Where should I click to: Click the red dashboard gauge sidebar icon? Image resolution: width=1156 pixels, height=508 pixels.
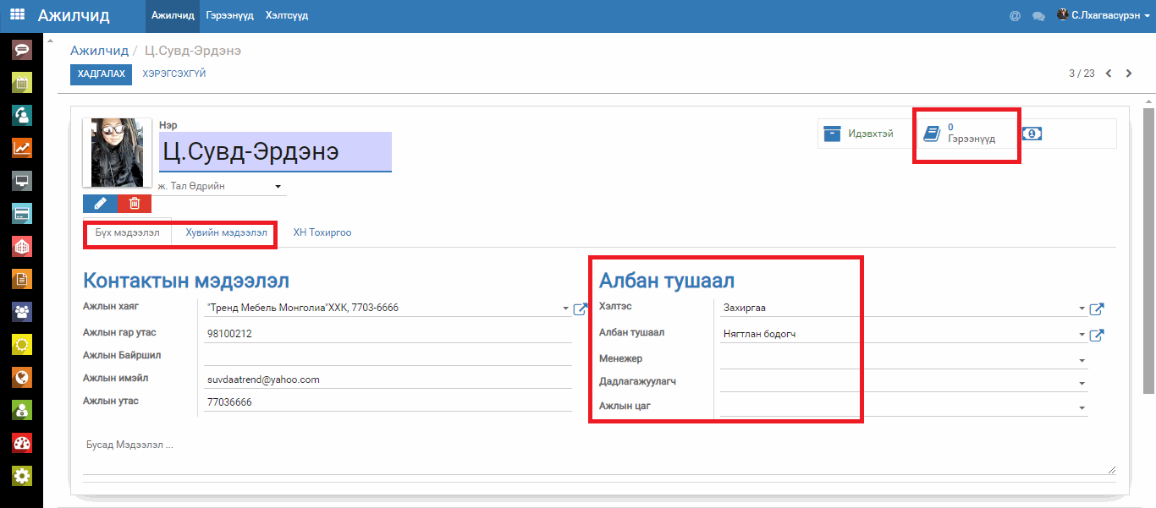[x=22, y=443]
